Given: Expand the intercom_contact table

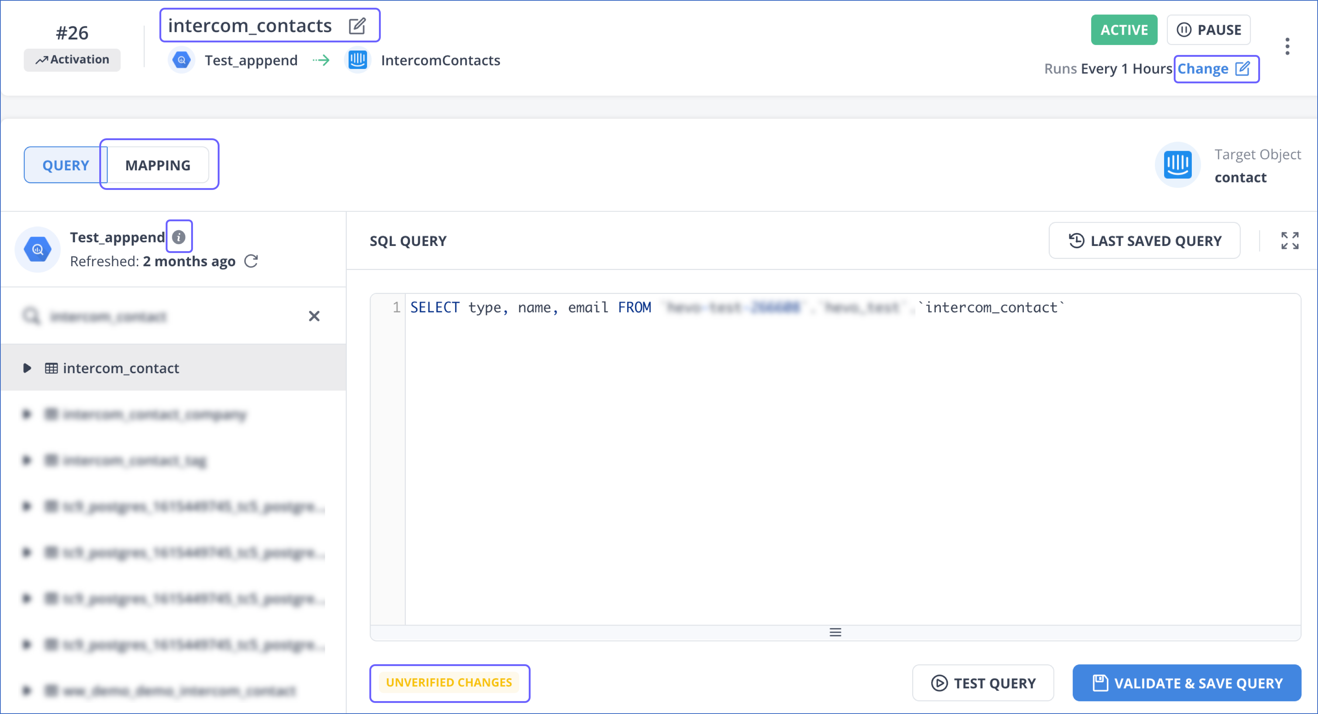Looking at the screenshot, I should click(x=27, y=368).
